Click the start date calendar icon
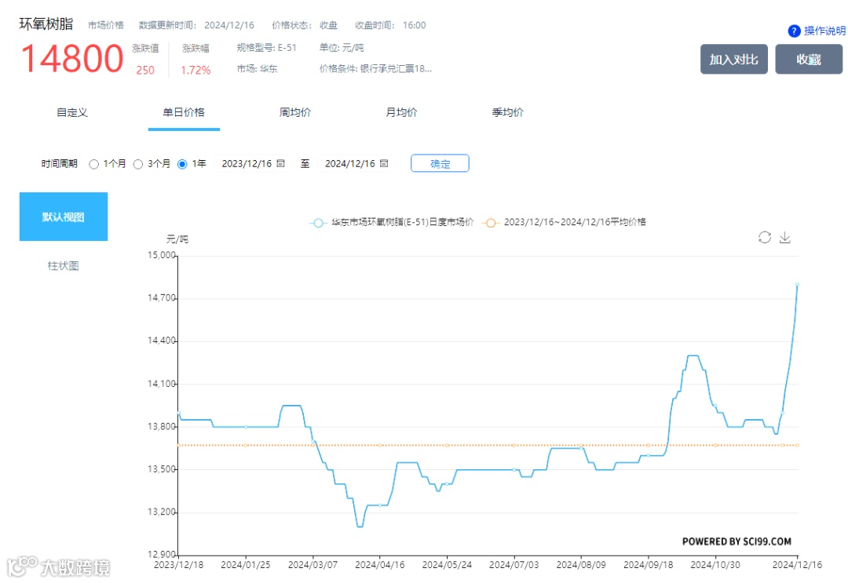Screen dimensions: 848x583 click(280, 163)
